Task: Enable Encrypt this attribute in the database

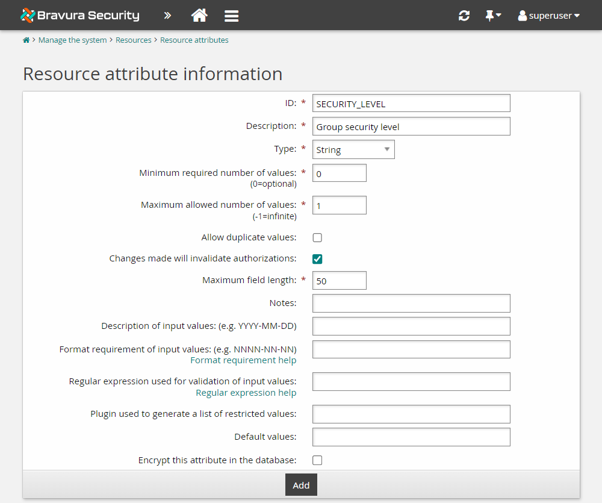Action: click(x=317, y=460)
